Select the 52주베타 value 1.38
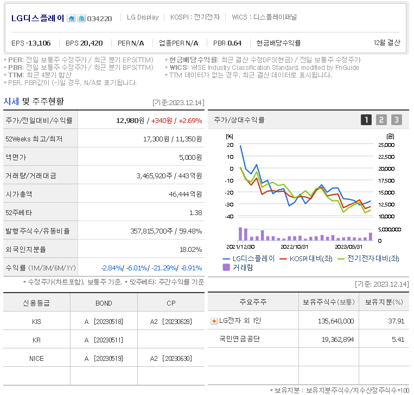This screenshot has height=395, width=414. tap(196, 213)
